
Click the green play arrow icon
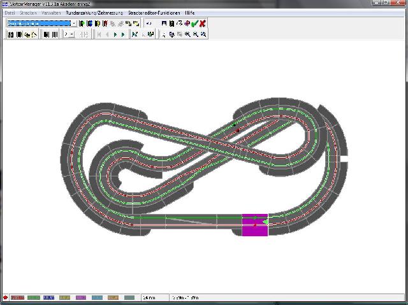click(x=115, y=34)
